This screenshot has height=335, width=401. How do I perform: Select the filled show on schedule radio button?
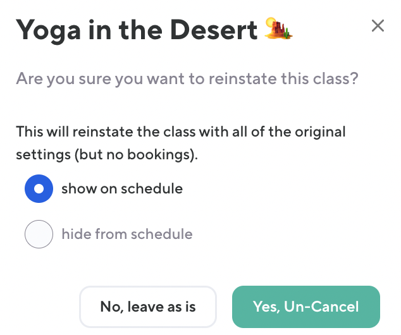click(39, 188)
